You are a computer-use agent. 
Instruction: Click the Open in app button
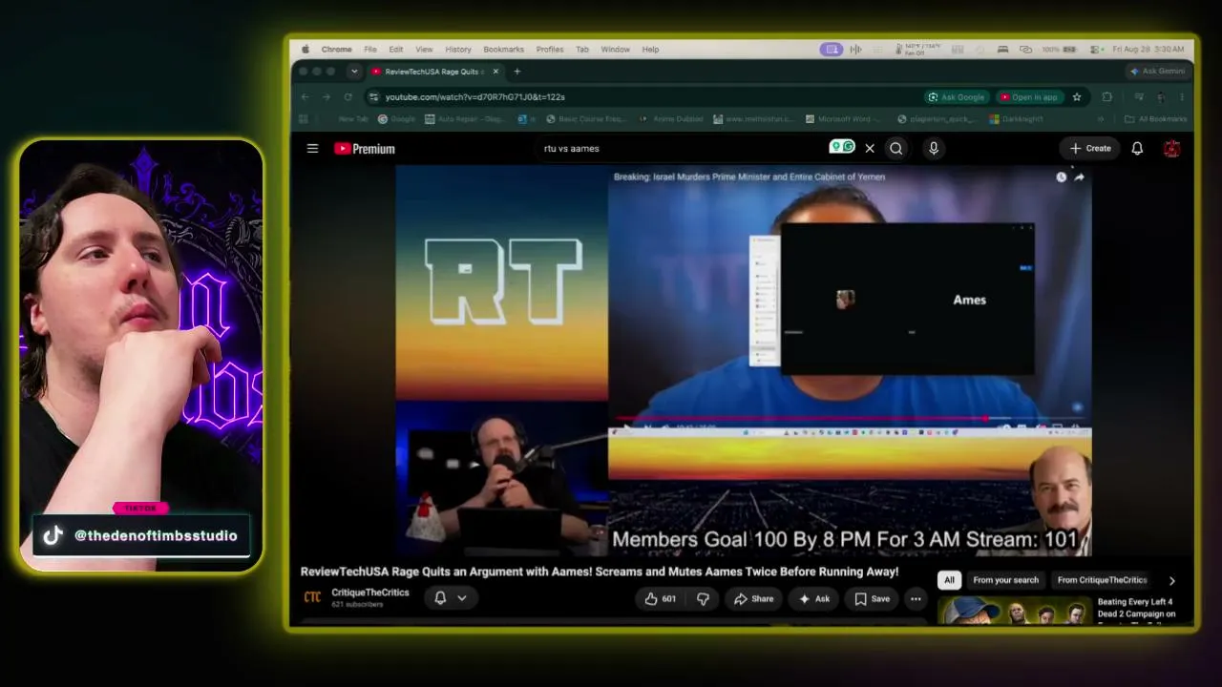click(1030, 96)
